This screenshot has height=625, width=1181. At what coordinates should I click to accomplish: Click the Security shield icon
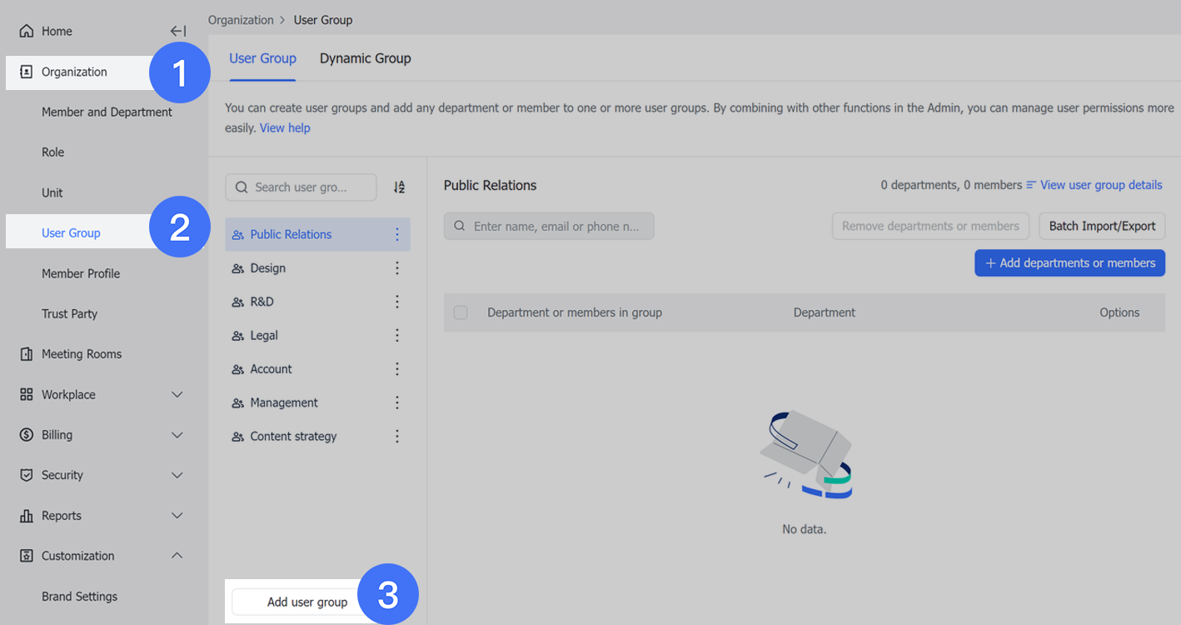pyautogui.click(x=25, y=475)
